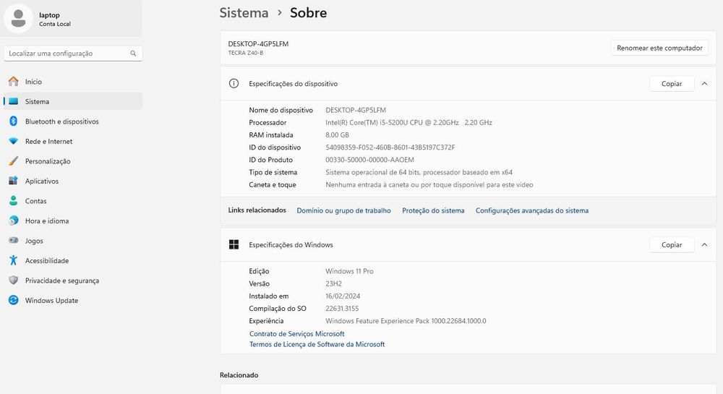Click the RAM value 8,00 GB

click(x=337, y=135)
